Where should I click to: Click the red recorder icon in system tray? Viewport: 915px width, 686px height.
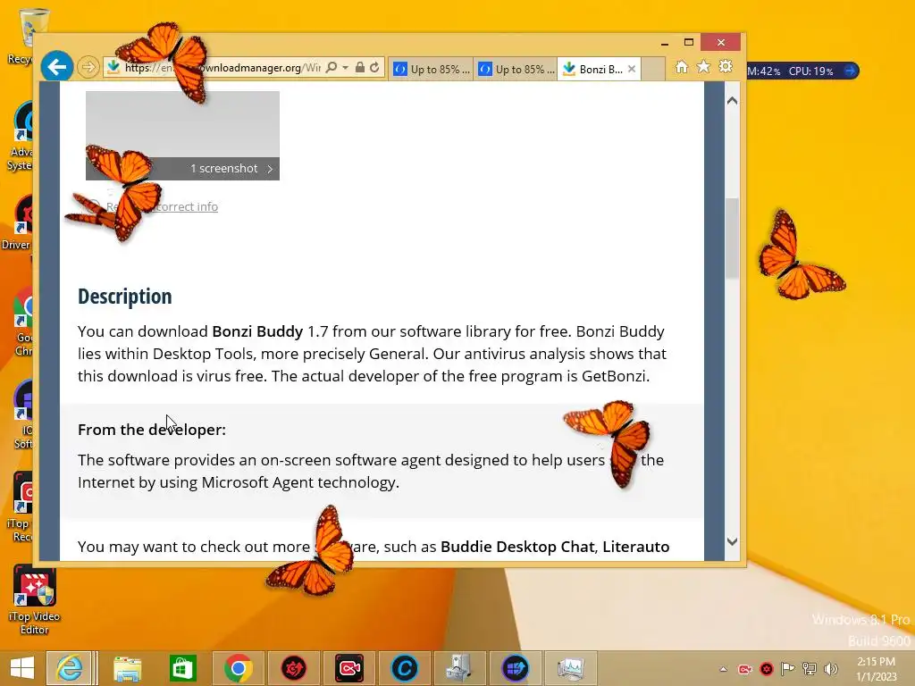(745, 669)
